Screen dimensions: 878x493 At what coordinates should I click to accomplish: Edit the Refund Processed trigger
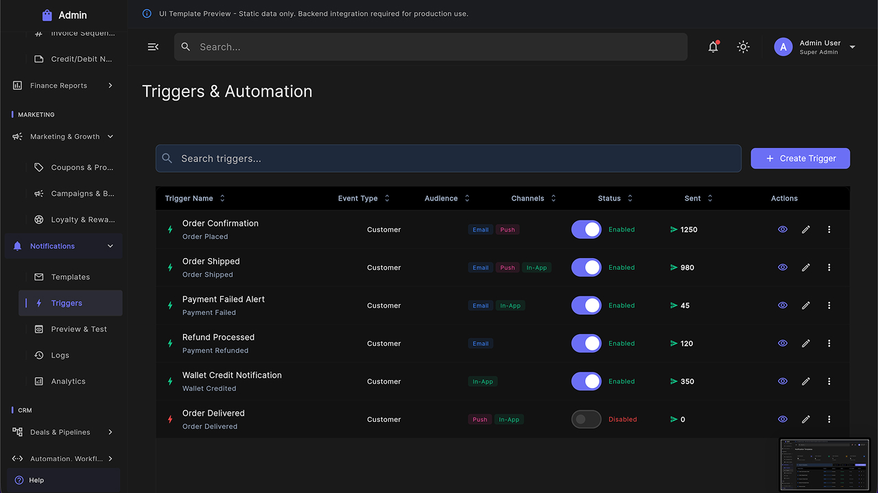click(x=806, y=344)
